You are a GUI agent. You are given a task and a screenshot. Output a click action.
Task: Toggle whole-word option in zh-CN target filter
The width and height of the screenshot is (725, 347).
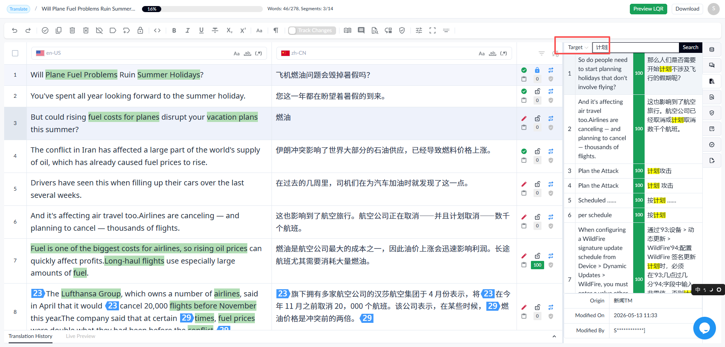tap(493, 54)
